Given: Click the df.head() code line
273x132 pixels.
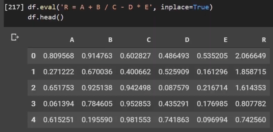Looking at the screenshot, I should point(46,17).
